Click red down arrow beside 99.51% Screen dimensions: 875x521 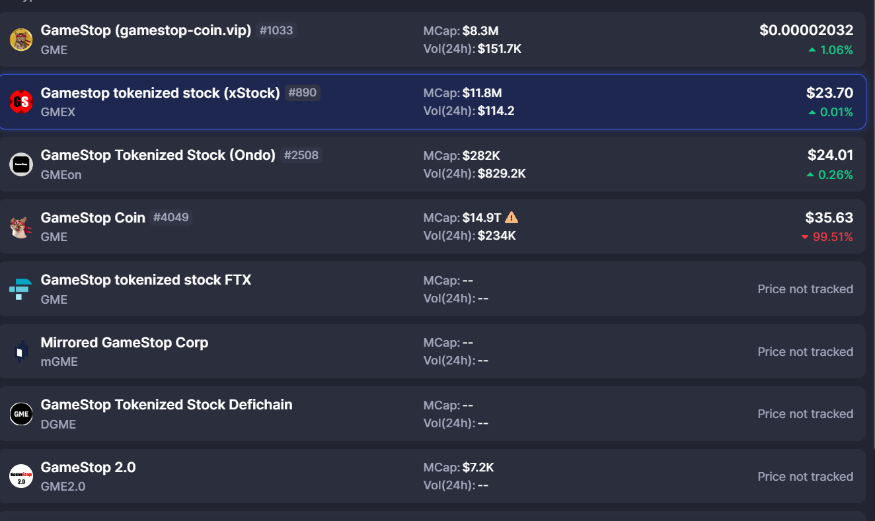pyautogui.click(x=805, y=237)
